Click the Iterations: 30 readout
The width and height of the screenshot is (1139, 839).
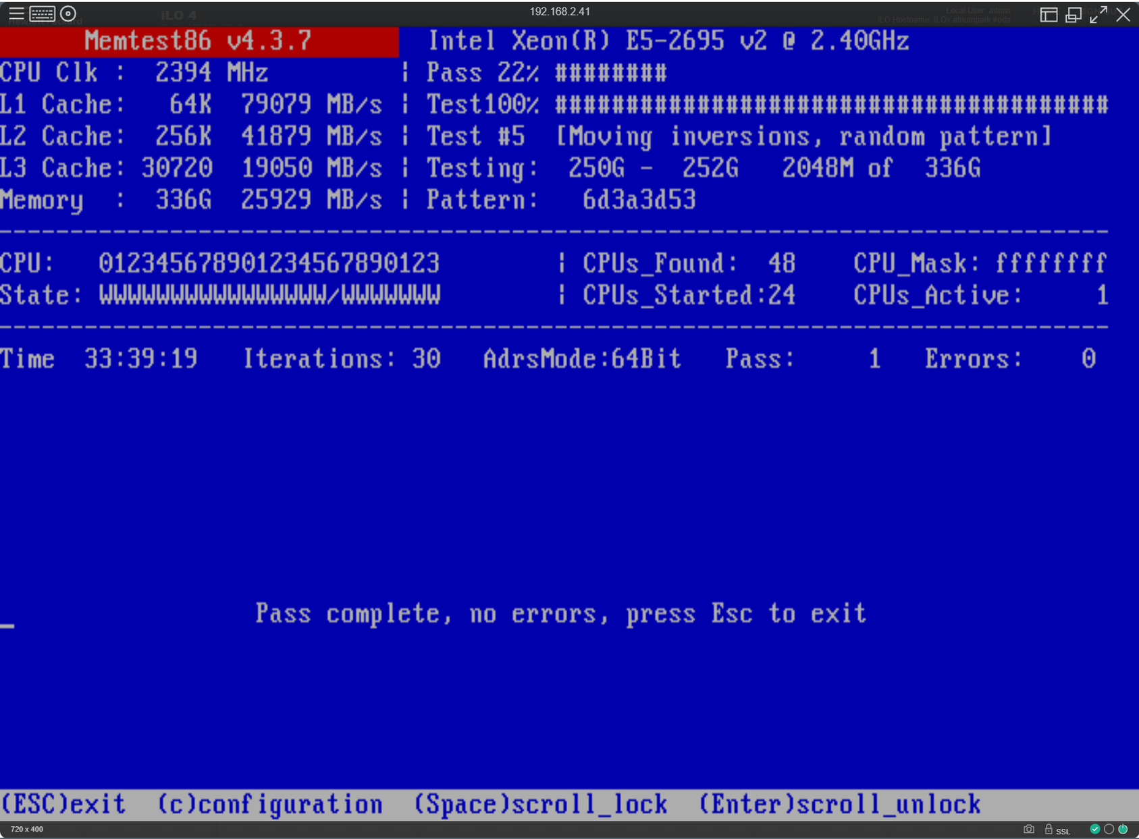click(x=342, y=358)
